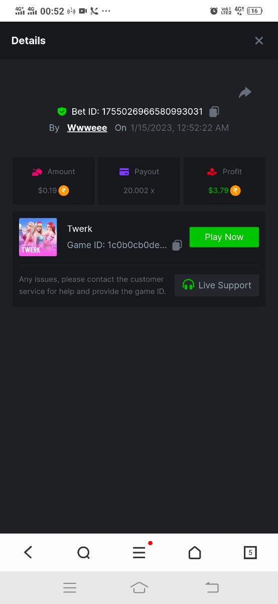The image size is (278, 604).
Task: Tap the rupee coin beside Amount
Action: 64,191
